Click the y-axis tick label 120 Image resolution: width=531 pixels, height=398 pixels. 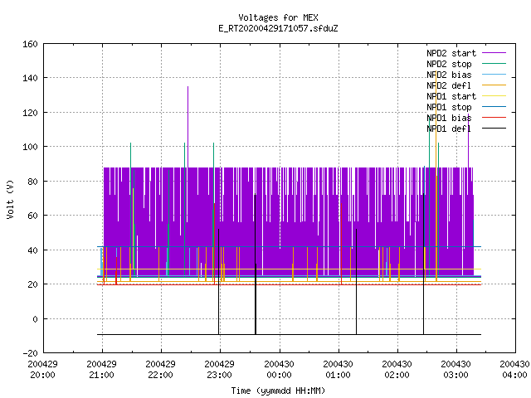coord(30,113)
